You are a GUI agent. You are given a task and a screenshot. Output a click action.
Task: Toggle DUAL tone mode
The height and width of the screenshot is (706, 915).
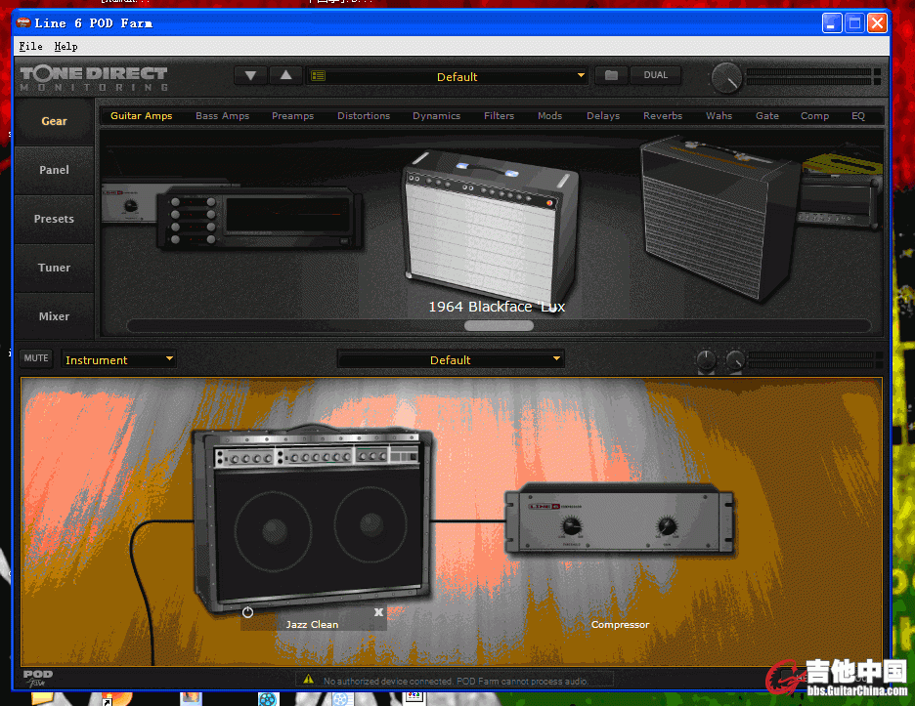655,75
